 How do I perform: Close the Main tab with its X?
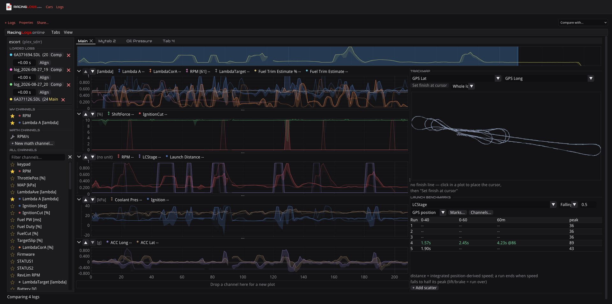pyautogui.click(x=91, y=41)
